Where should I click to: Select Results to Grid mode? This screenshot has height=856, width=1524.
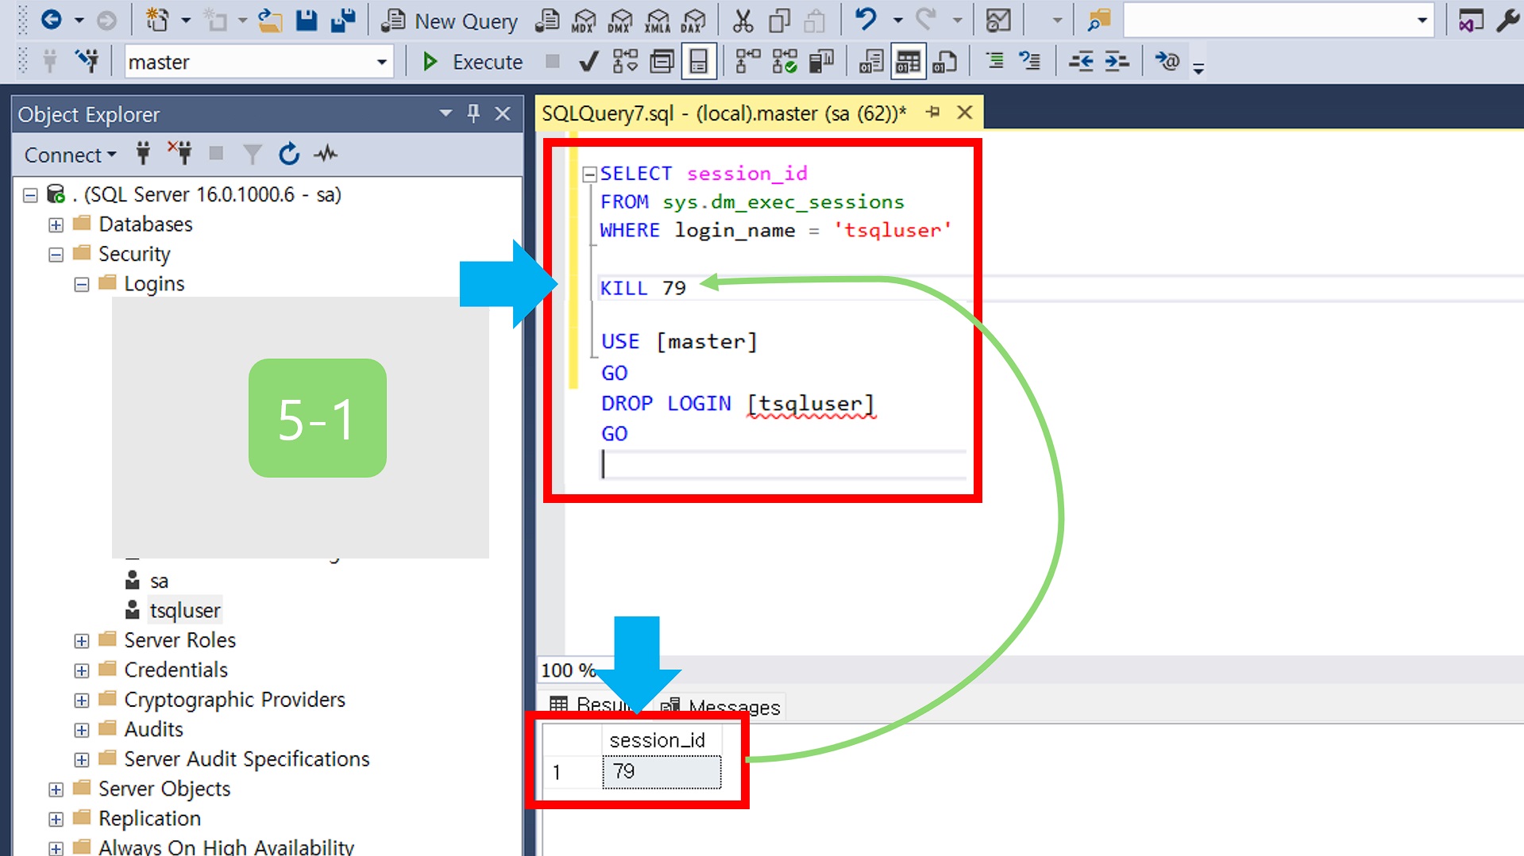(908, 61)
